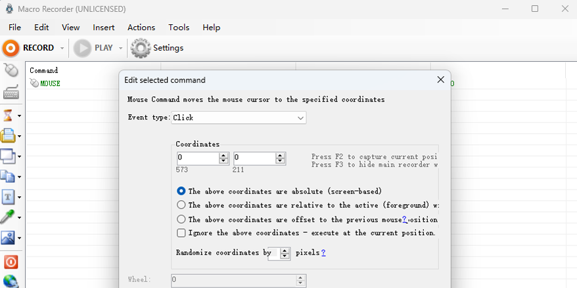Click the overlapping windows icon in sidebar

pyautogui.click(x=8, y=157)
